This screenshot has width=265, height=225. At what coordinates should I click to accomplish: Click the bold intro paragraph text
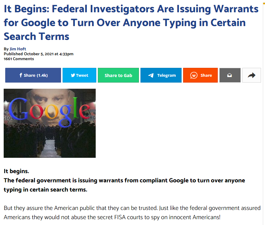(x=124, y=185)
